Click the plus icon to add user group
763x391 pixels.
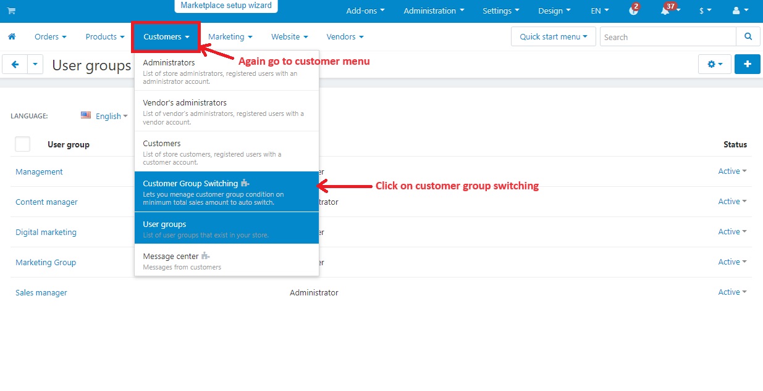click(747, 64)
